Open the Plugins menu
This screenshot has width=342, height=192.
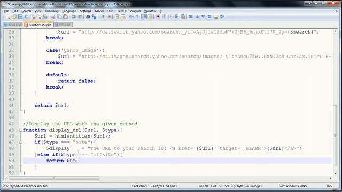[135, 11]
